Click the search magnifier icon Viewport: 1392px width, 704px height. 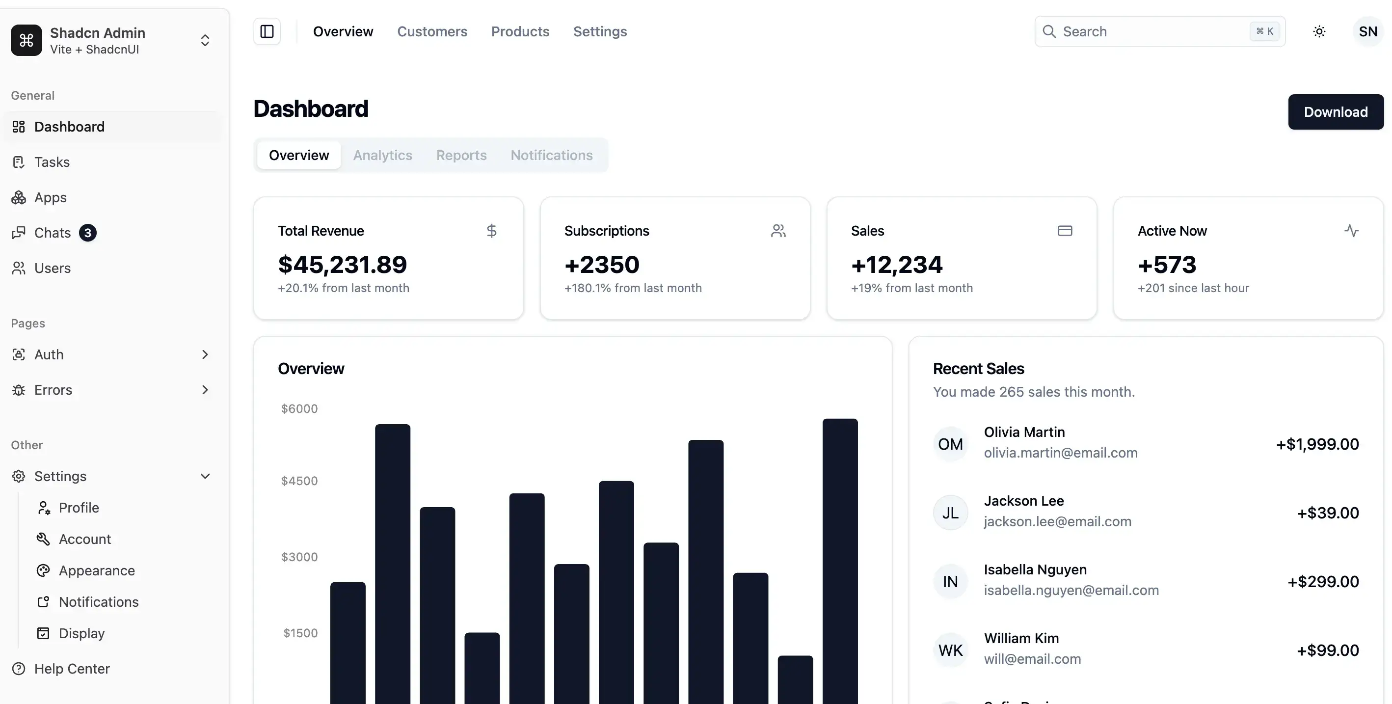(x=1049, y=31)
